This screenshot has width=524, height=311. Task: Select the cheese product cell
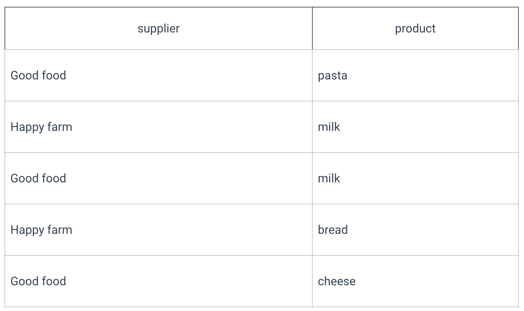point(415,281)
